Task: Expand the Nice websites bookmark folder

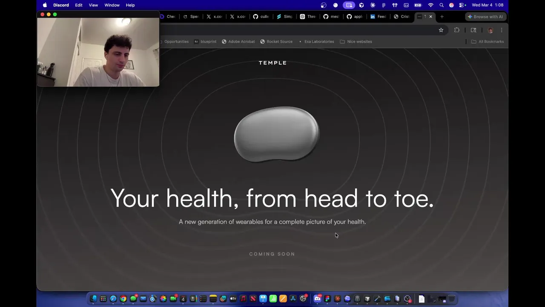Action: pyautogui.click(x=356, y=41)
